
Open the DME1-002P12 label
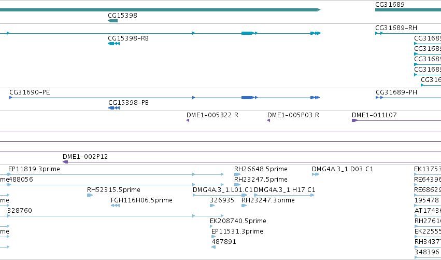coord(85,156)
